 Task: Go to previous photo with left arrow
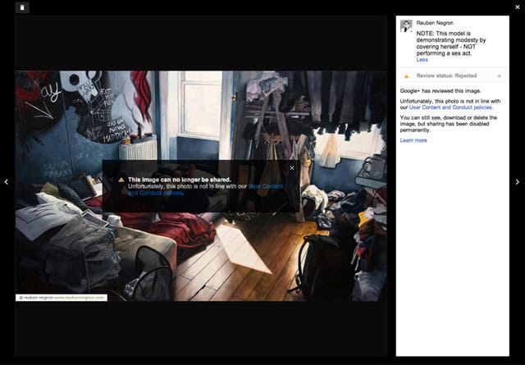(7, 182)
